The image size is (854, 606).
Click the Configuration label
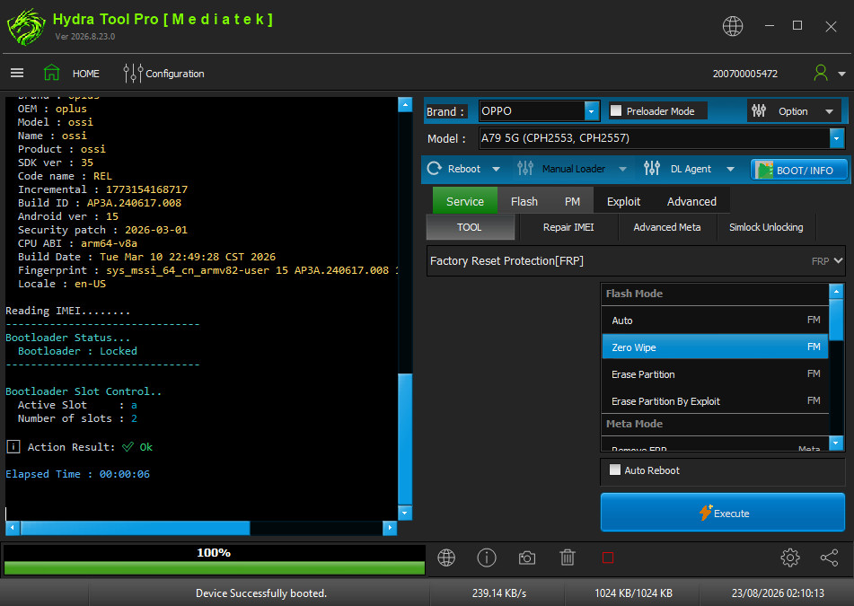pos(175,74)
